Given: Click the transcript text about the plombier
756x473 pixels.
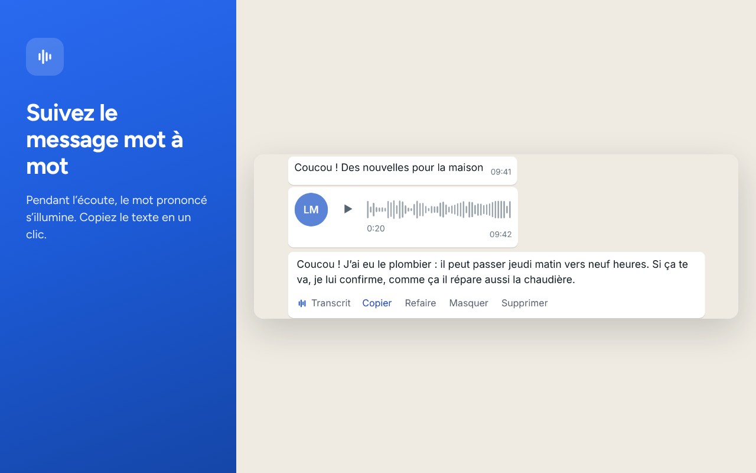Looking at the screenshot, I should [493, 272].
